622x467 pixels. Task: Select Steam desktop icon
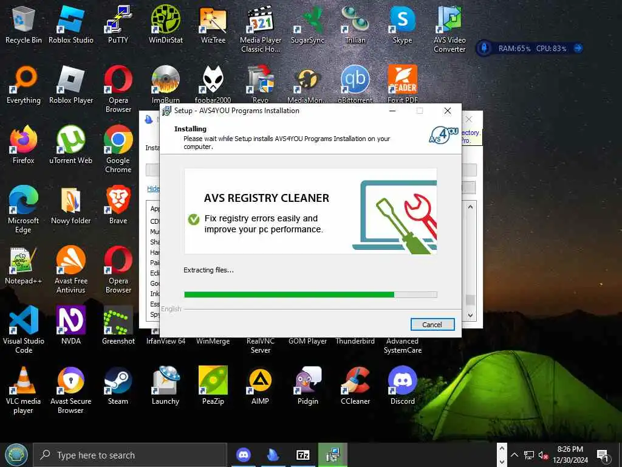(118, 386)
